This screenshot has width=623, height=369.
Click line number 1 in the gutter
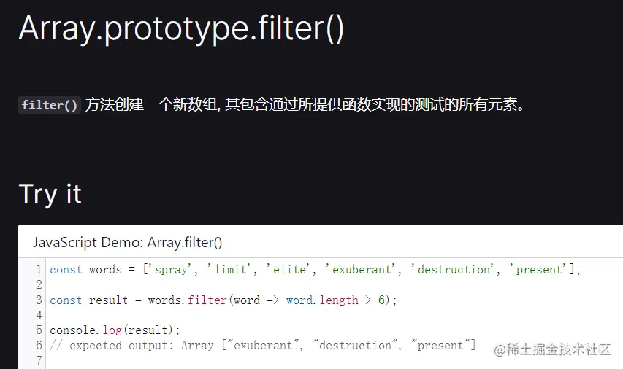click(x=39, y=270)
